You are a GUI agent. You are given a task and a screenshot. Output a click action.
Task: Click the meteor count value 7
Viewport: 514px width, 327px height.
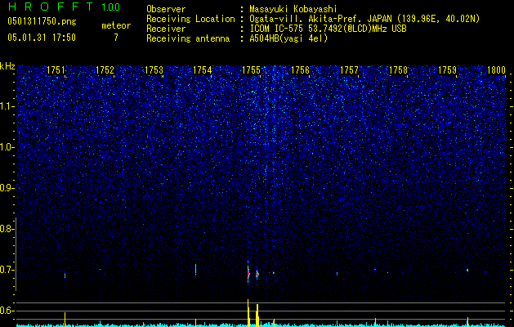[116, 38]
